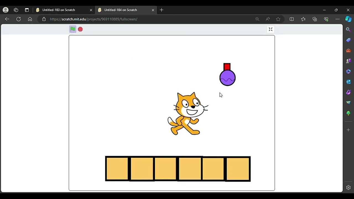This screenshot has width=354, height=199.
Task: Open sidebar Tools briefcase icon
Action: pyautogui.click(x=348, y=51)
